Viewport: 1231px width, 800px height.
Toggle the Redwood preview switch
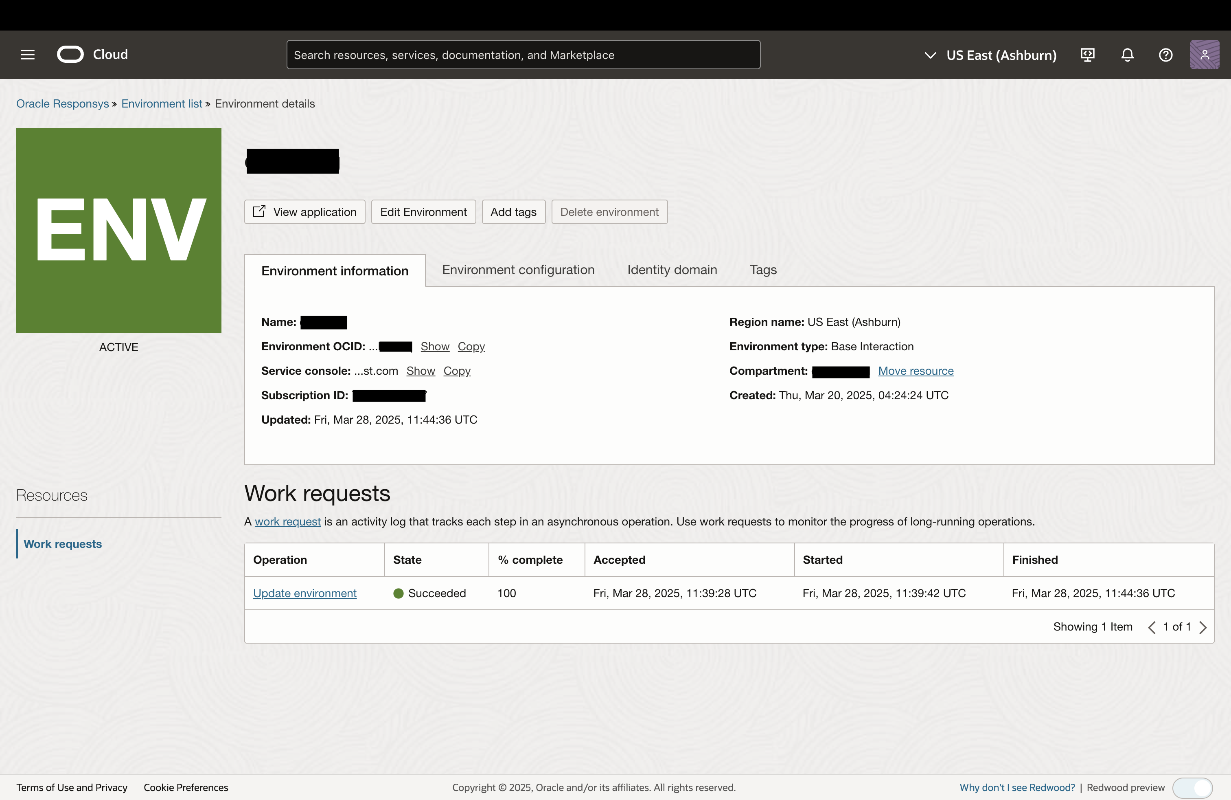click(x=1192, y=788)
